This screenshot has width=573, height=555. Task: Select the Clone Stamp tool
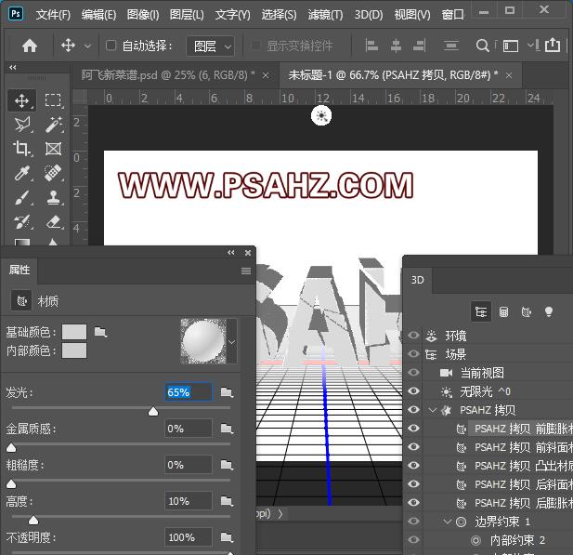pos(53,198)
